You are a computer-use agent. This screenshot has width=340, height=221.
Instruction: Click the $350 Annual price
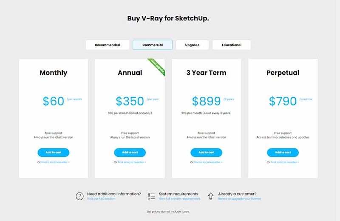click(130, 101)
